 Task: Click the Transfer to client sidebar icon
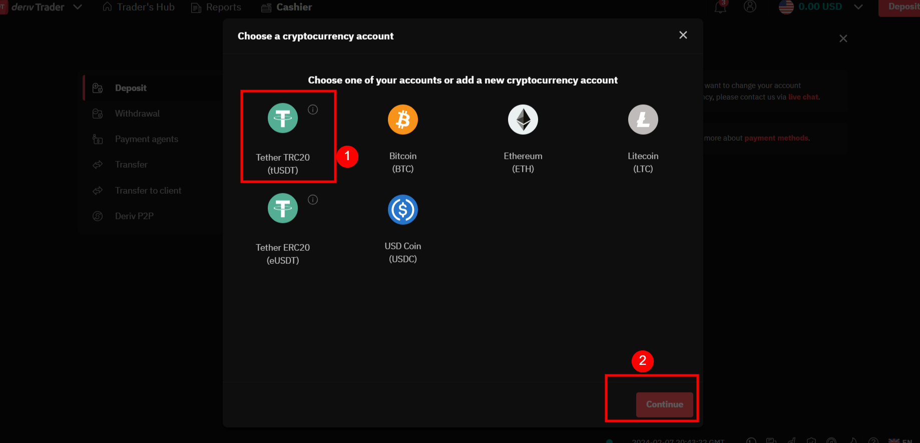(x=98, y=191)
